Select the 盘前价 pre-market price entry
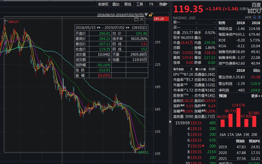Screen dimensions: 262x164 pyautogui.click(x=183, y=101)
